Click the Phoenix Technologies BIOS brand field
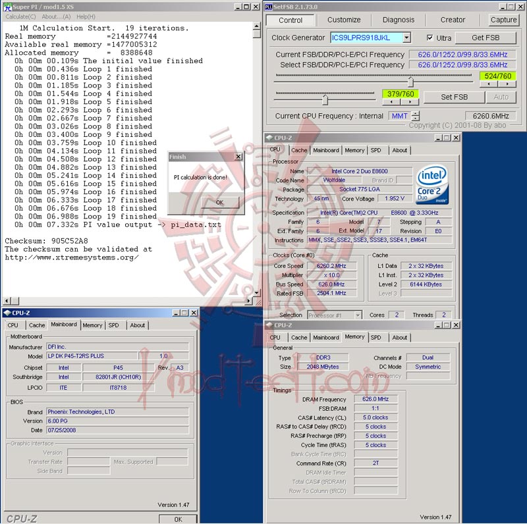This screenshot has height=524, width=527. 117,411
